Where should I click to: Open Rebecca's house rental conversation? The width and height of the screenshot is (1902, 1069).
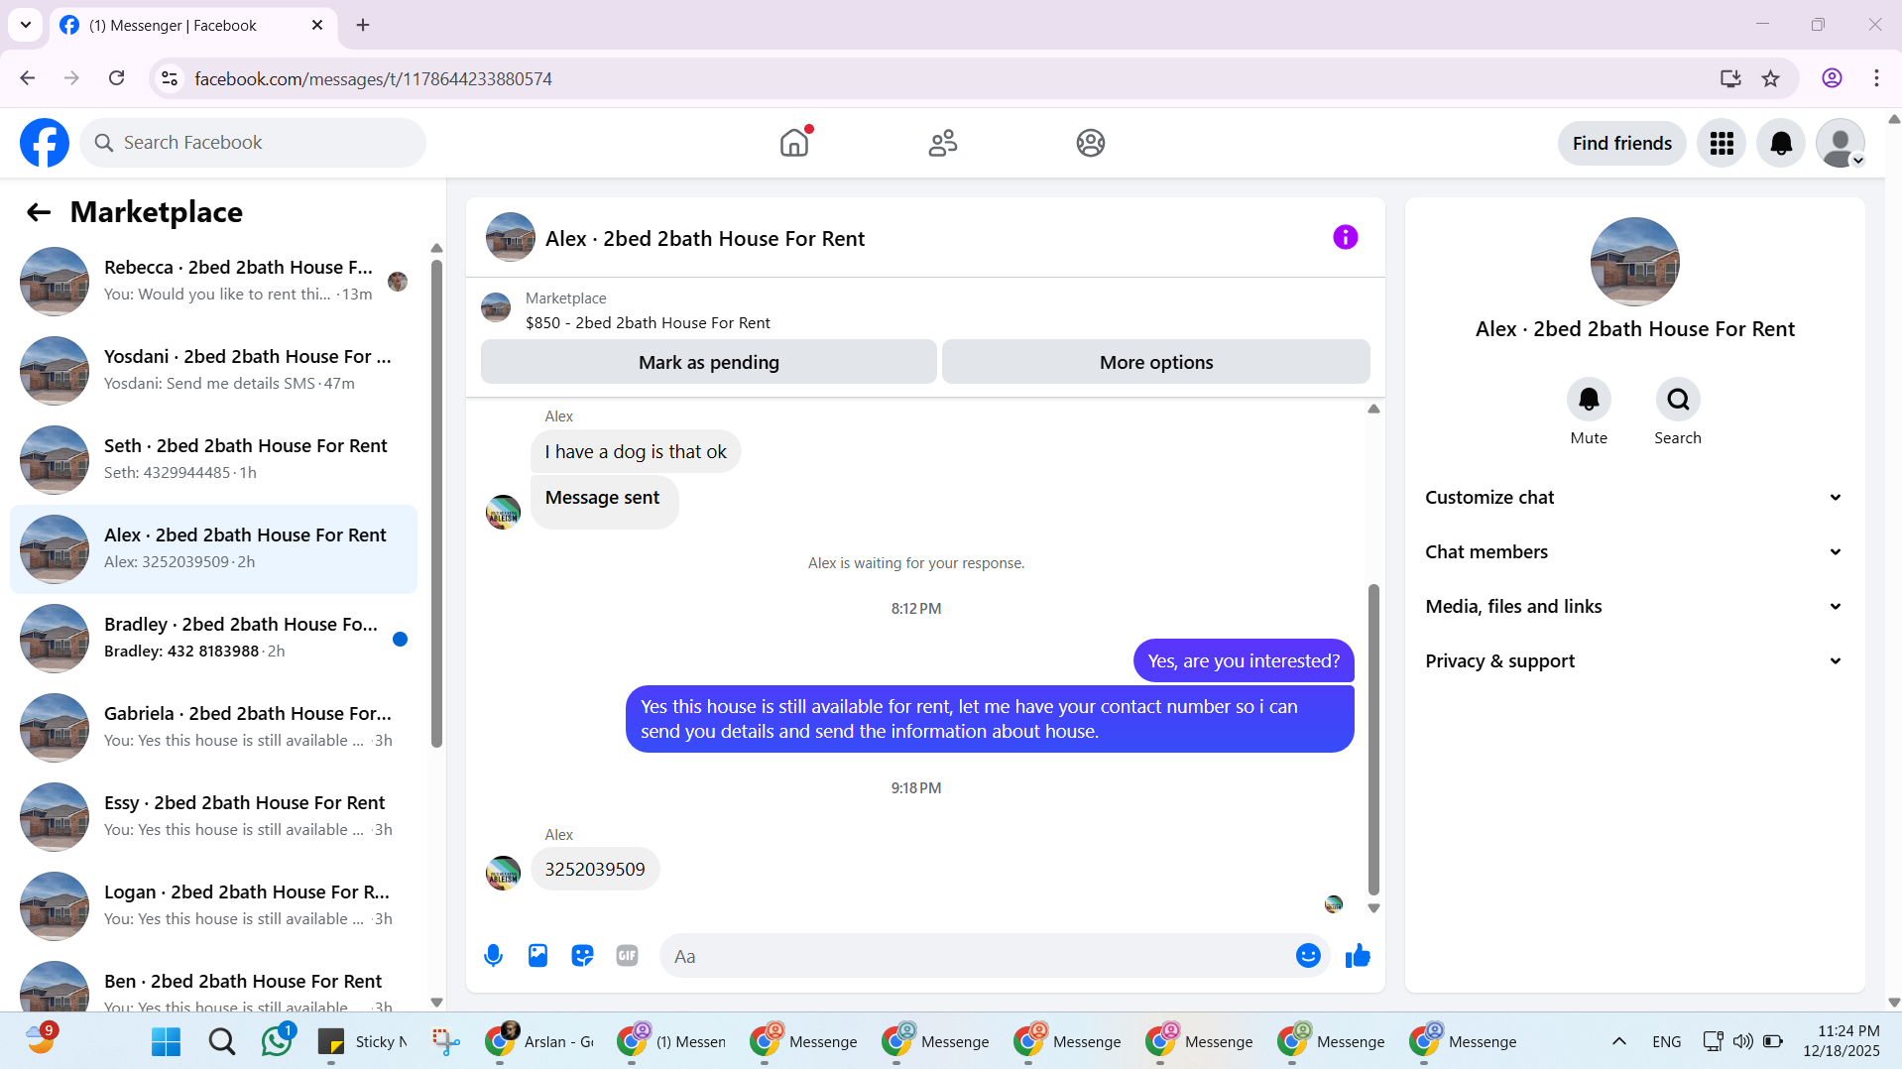click(x=213, y=282)
